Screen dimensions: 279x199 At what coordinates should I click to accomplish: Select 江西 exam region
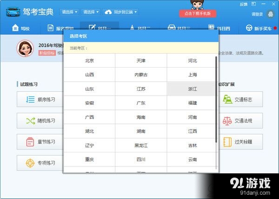pyautogui.click(x=193, y=131)
